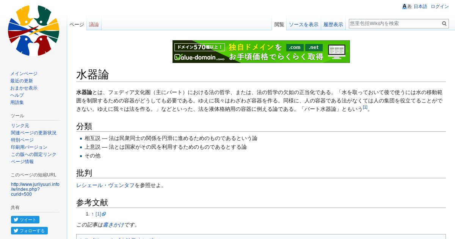This screenshot has width=455, height=239.
Task: Switch to the ページ tab
Action: 77,24
